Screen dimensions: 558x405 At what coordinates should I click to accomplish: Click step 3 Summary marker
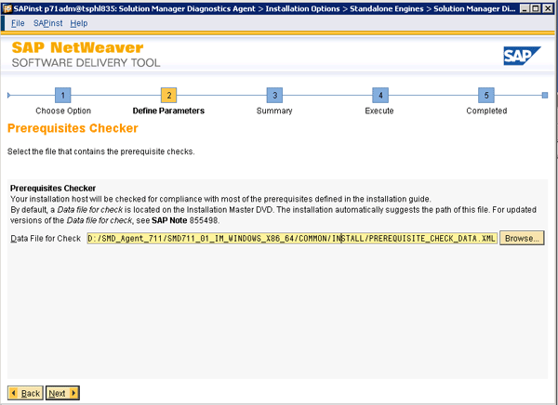click(274, 96)
